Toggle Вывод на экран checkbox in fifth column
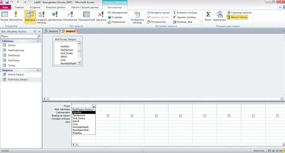Image resolution: width=285 pixels, height=153 pixels. (x=180, y=116)
